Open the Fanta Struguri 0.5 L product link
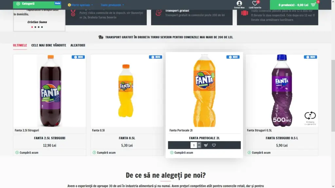The height and width of the screenshot is (188, 335). 282,138
